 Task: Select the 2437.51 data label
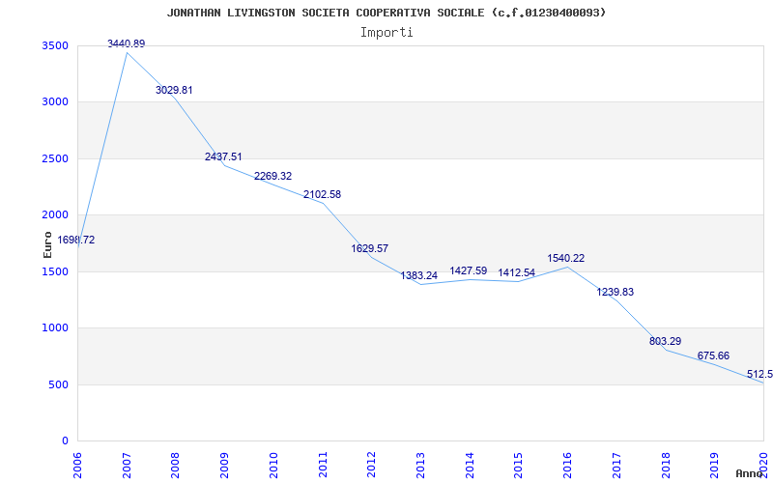[x=223, y=156]
